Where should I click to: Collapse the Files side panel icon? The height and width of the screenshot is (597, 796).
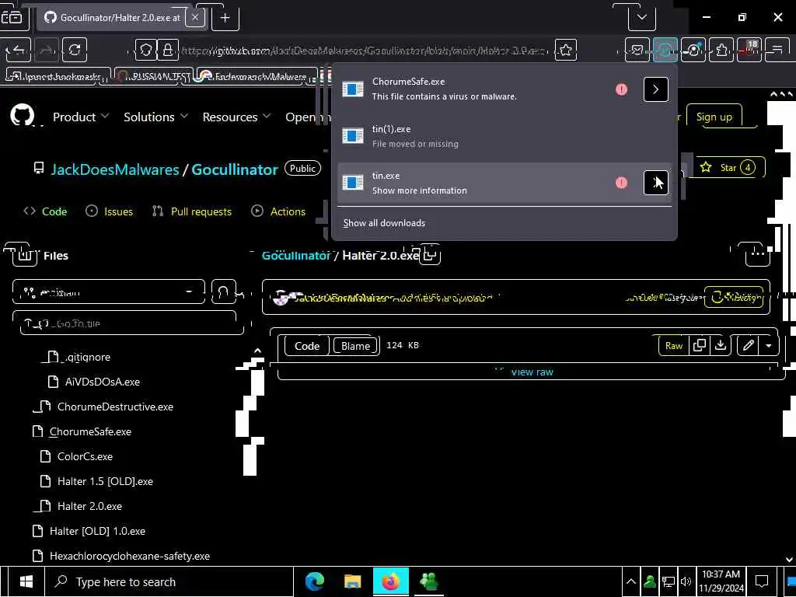coord(24,255)
